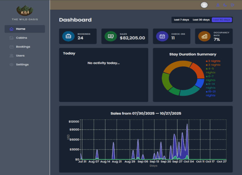Screen dimensions: 242x175
Task: Open the Users page
Action: tap(20, 55)
